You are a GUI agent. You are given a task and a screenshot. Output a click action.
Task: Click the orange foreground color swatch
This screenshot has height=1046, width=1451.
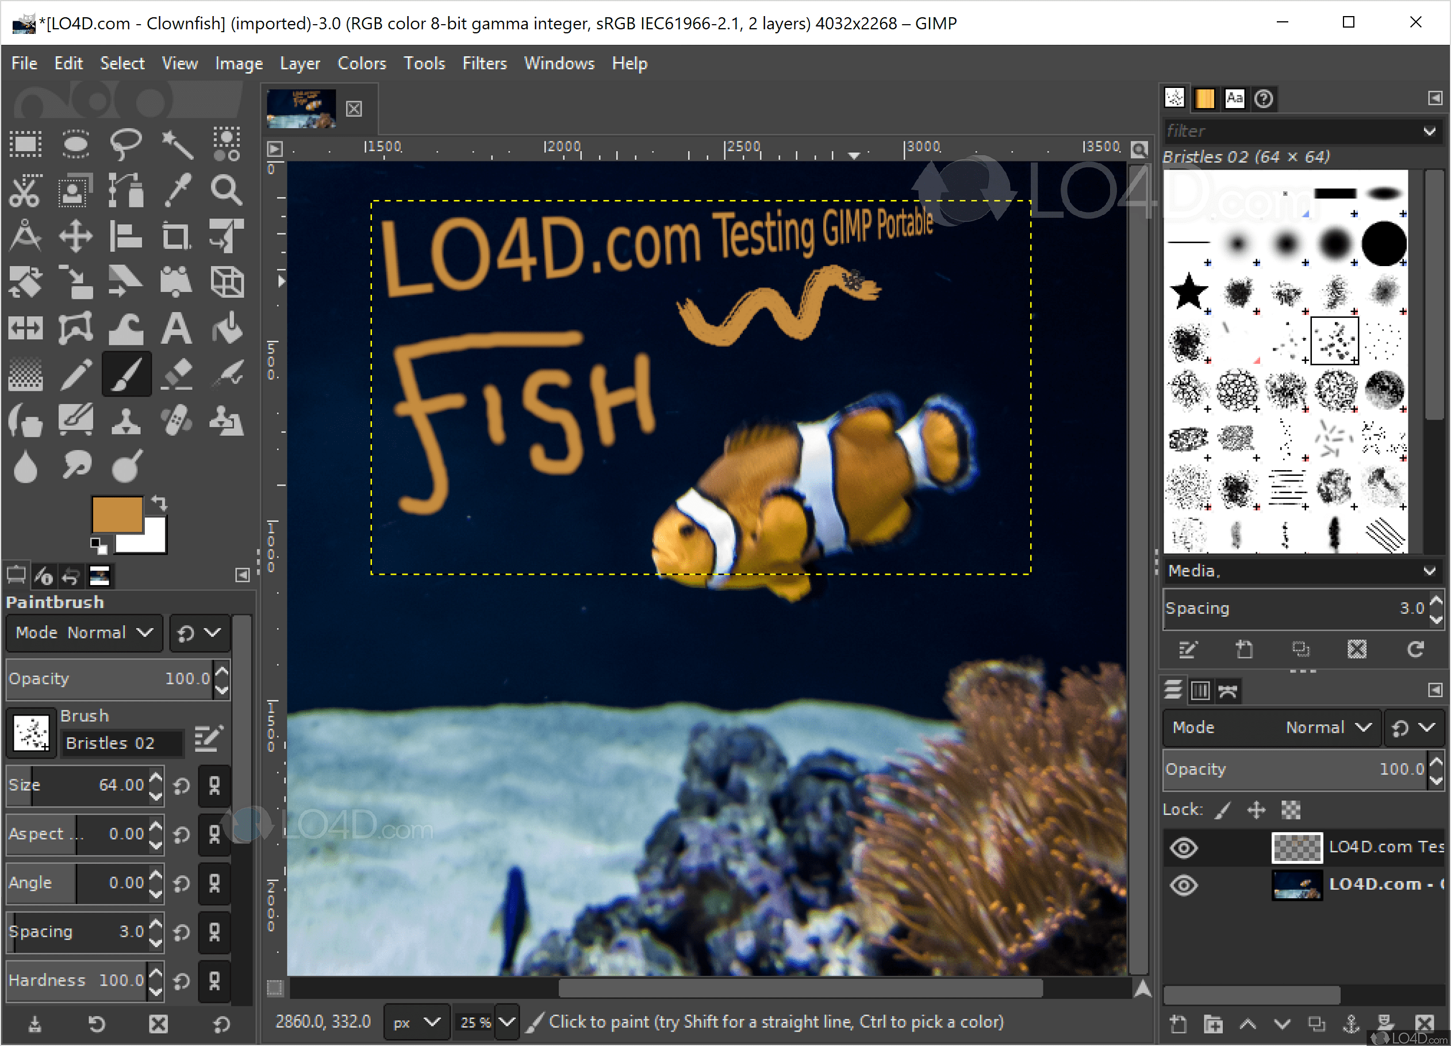pos(117,514)
